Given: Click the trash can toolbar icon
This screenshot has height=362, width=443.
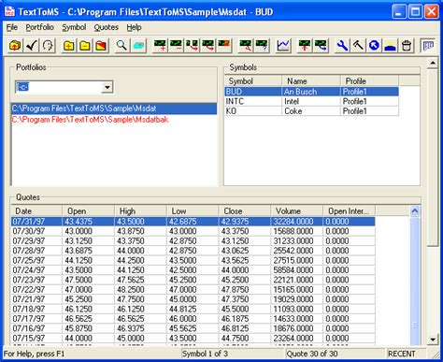Looking at the screenshot, I should pos(407,46).
